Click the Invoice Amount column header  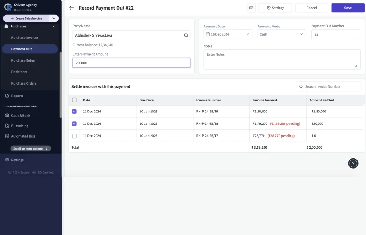pyautogui.click(x=265, y=100)
